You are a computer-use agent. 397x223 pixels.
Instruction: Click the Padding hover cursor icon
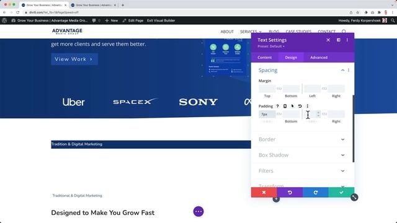[x=292, y=106]
